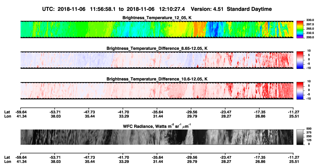Viewport: 326px width, 167px height.
Task: Click longitude 33.29 on axis above WFC panel
Action: [123, 116]
